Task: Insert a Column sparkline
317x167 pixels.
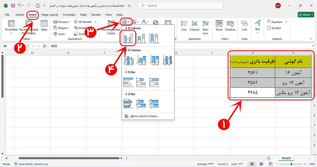Action: point(195,26)
